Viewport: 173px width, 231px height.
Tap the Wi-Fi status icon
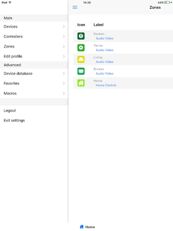coord(10,2)
